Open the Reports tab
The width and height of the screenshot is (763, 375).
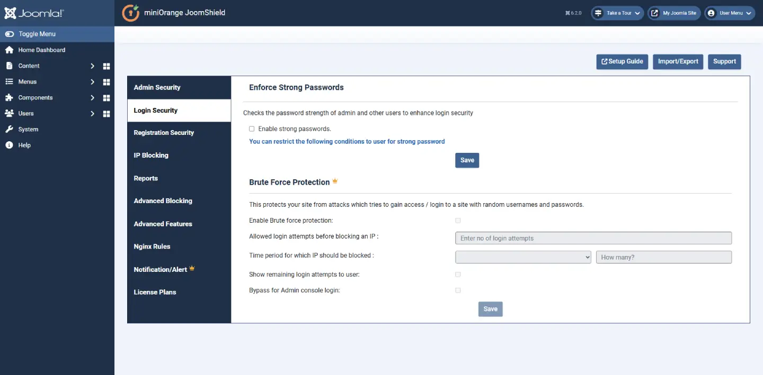pos(179,178)
